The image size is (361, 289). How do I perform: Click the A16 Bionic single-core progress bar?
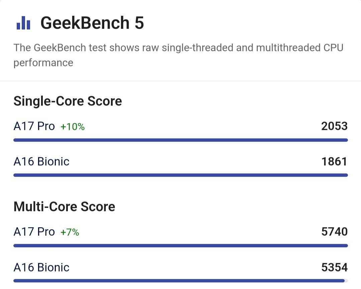point(181,175)
